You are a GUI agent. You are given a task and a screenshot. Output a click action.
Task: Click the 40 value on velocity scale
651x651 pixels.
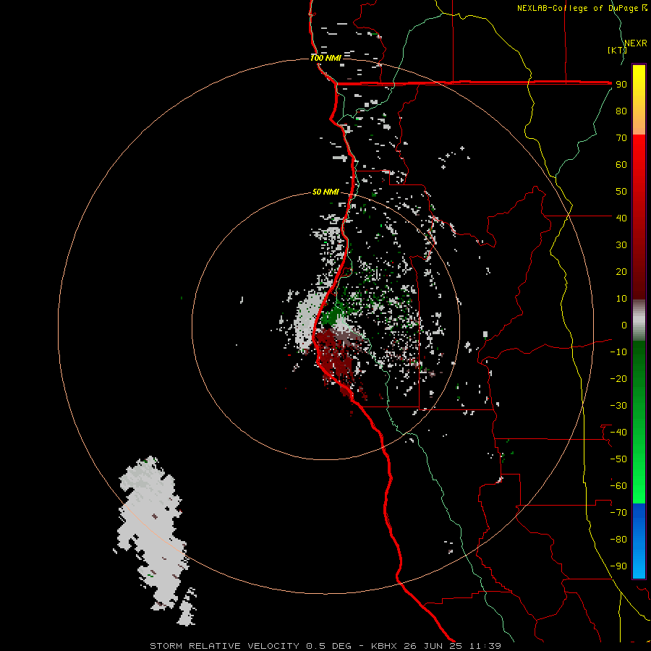[621, 218]
